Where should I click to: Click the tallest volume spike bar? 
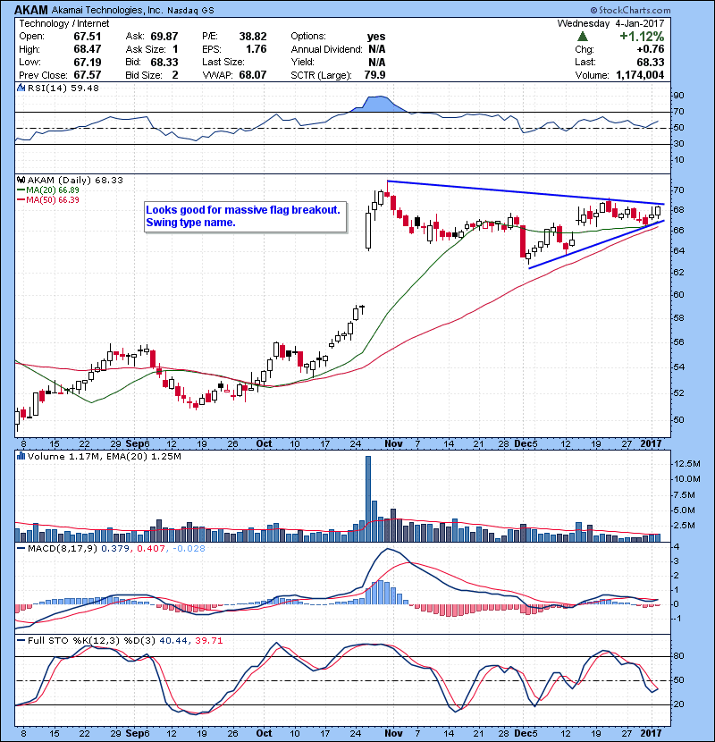pyautogui.click(x=368, y=499)
